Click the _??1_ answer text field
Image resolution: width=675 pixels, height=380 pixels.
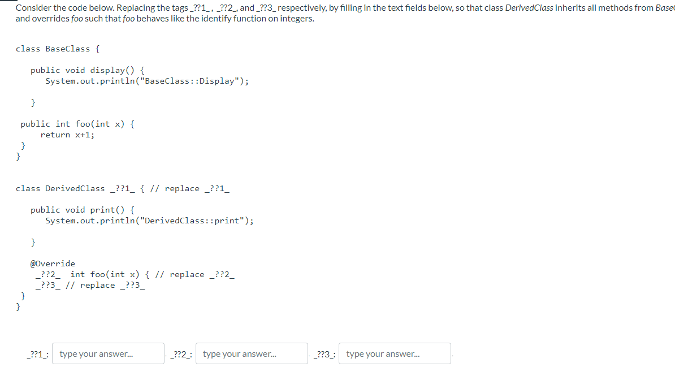(107, 353)
